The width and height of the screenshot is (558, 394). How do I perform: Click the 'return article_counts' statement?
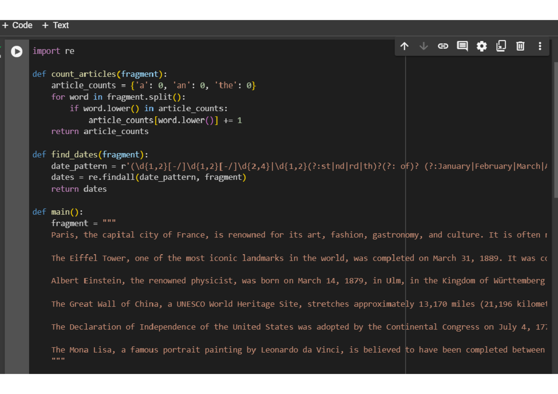tap(100, 131)
